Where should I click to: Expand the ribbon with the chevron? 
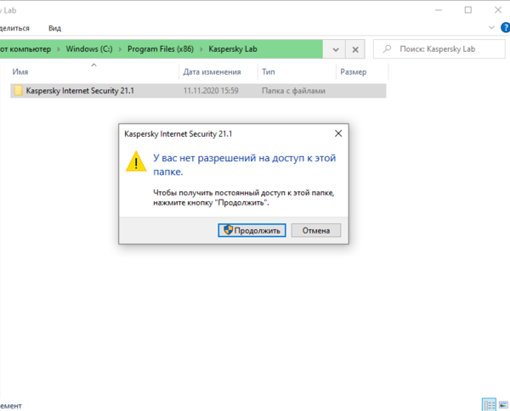(x=491, y=28)
